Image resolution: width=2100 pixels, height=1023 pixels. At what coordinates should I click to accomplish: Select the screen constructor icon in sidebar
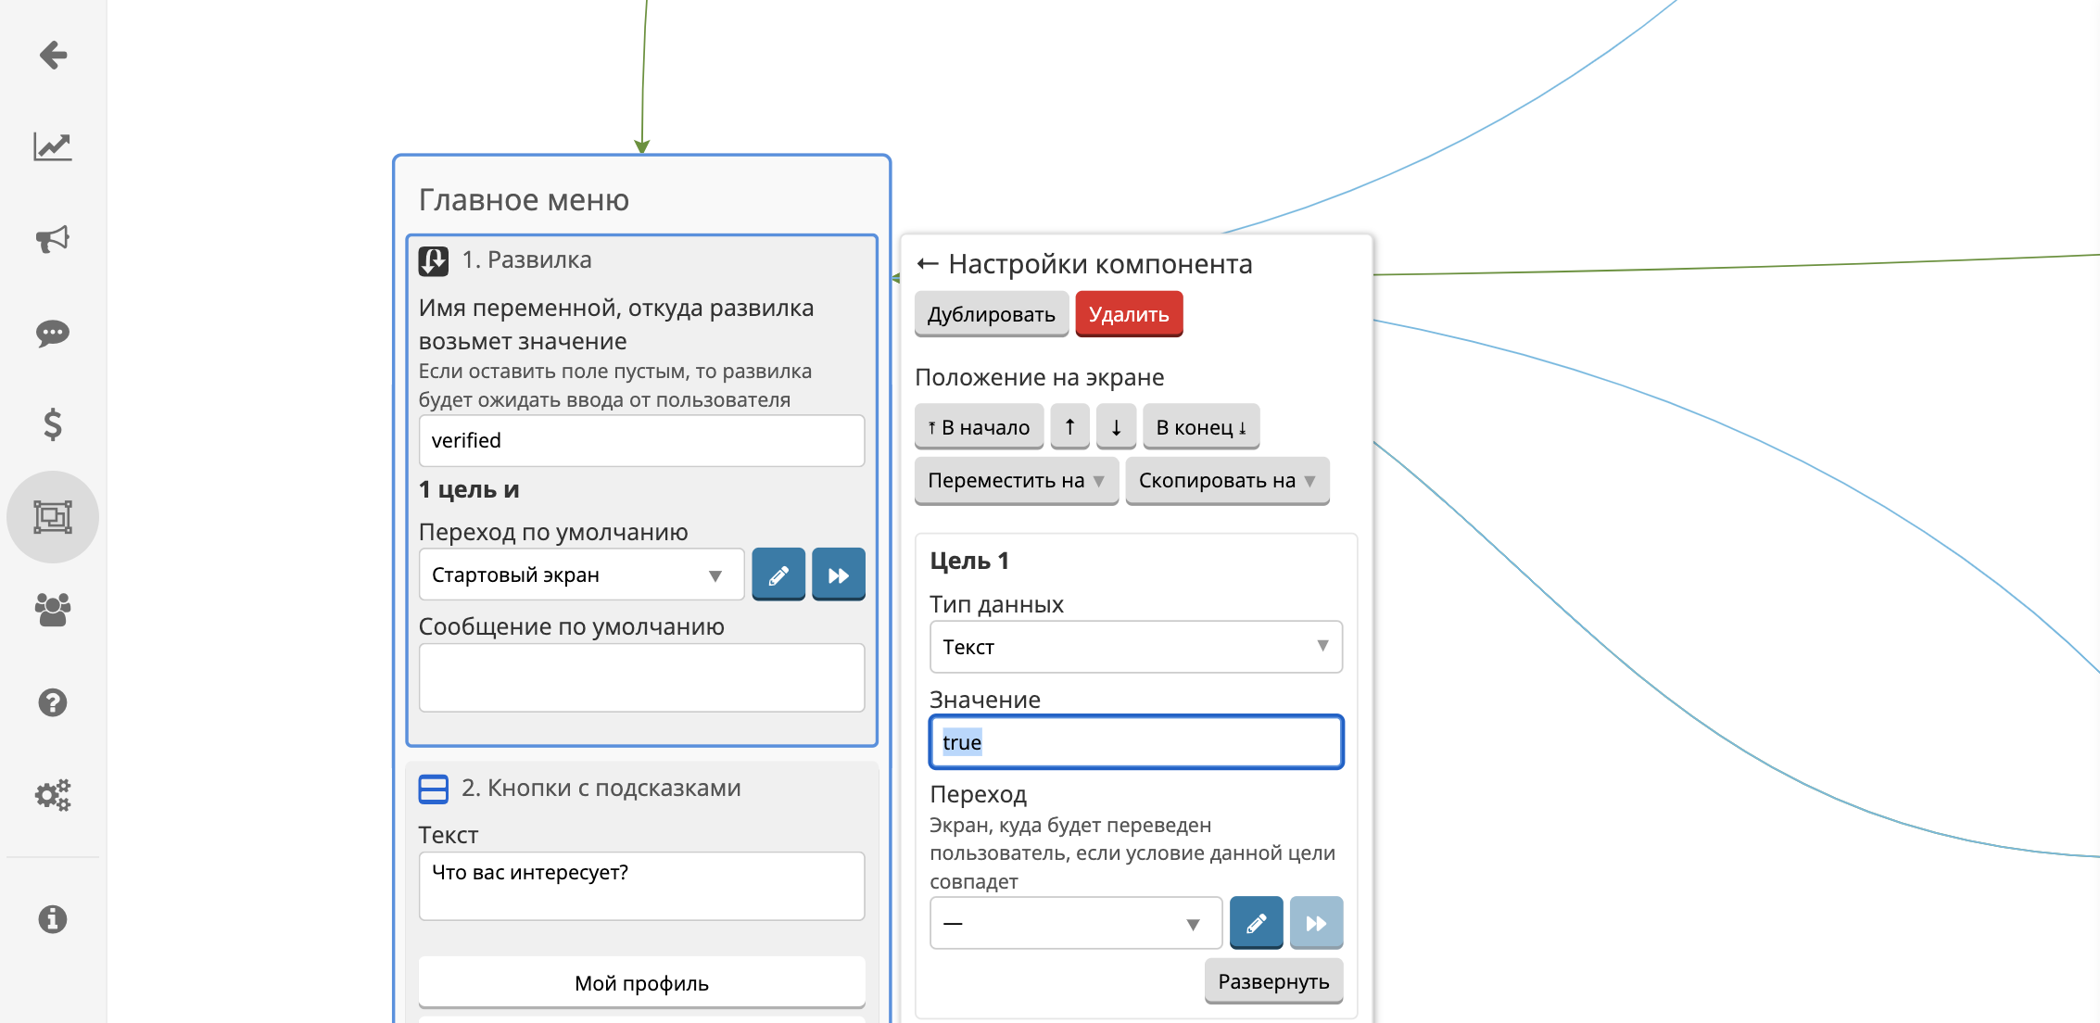click(x=53, y=517)
